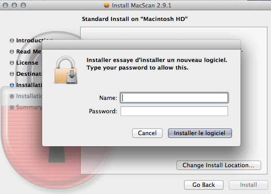Confirm with Installer le logiciel button

(x=200, y=133)
